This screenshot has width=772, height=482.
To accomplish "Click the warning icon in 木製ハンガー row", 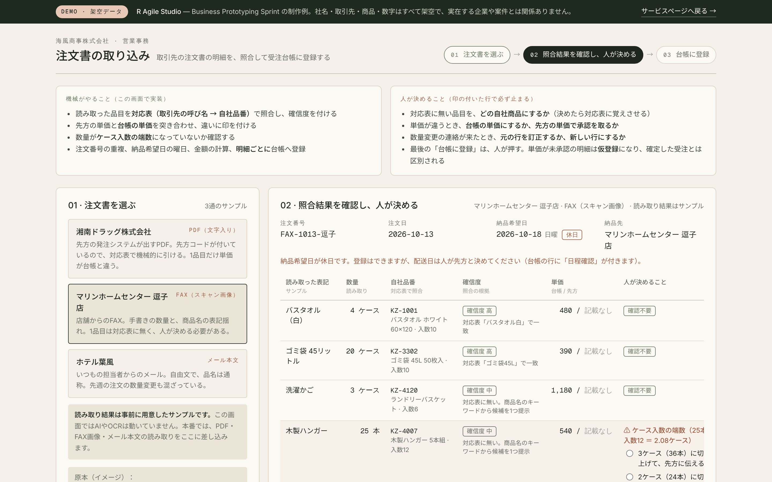I will pyautogui.click(x=627, y=430).
